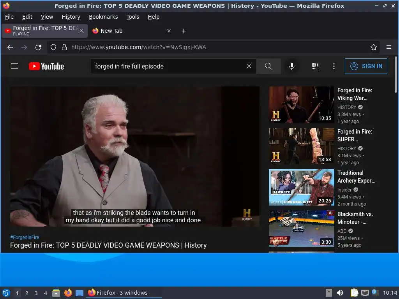Screen dimensions: 399x299
Task: Click the 13:53 SUPER video thumbnail
Action: point(302,146)
